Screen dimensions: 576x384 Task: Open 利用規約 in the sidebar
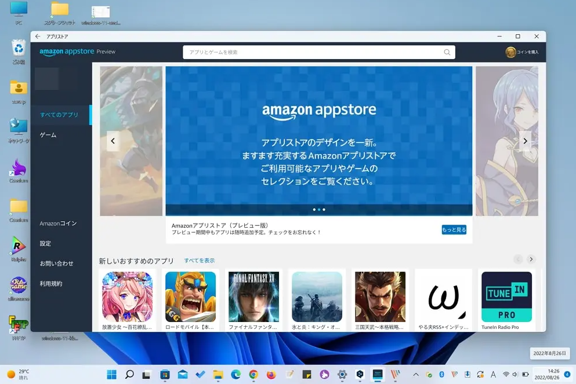tap(50, 283)
